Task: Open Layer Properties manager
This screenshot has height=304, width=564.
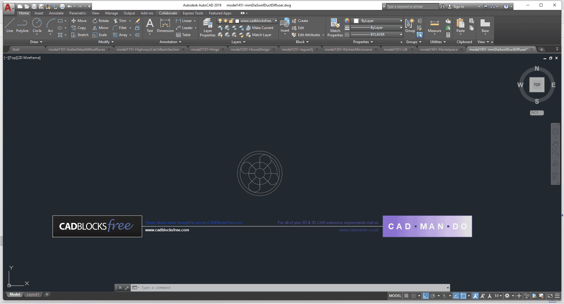Action: (x=207, y=27)
